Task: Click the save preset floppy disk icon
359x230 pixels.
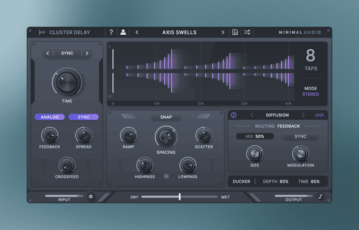Action: (x=235, y=32)
